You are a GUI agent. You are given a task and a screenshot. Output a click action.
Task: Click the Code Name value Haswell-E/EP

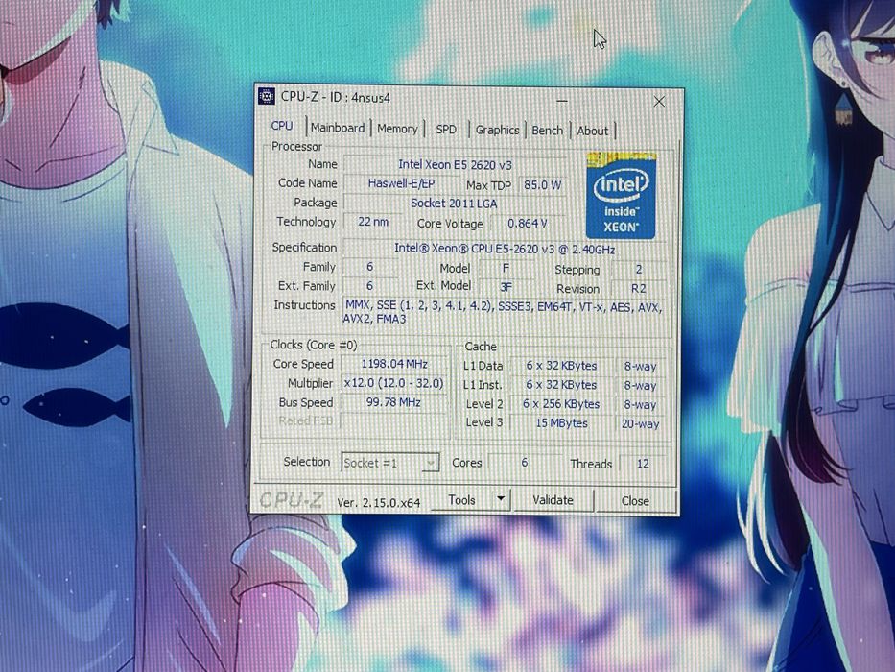click(x=401, y=183)
